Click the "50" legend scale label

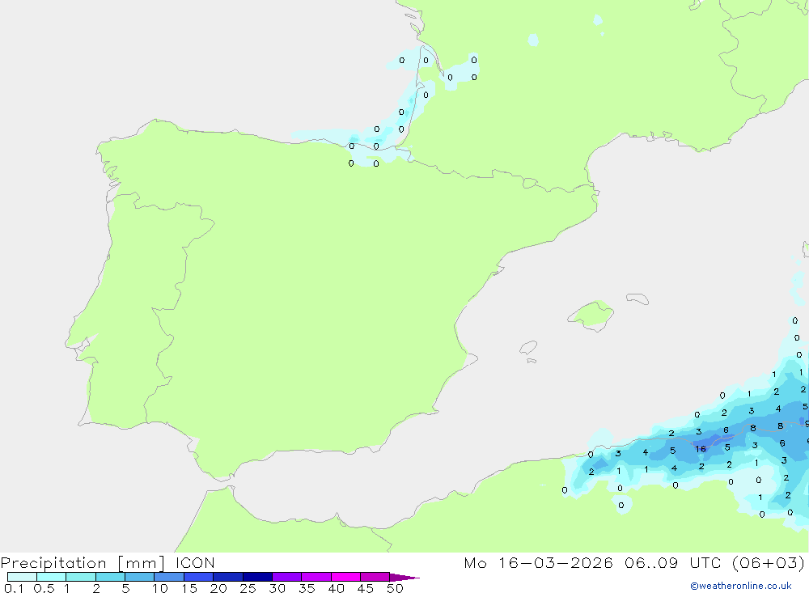pos(395,588)
